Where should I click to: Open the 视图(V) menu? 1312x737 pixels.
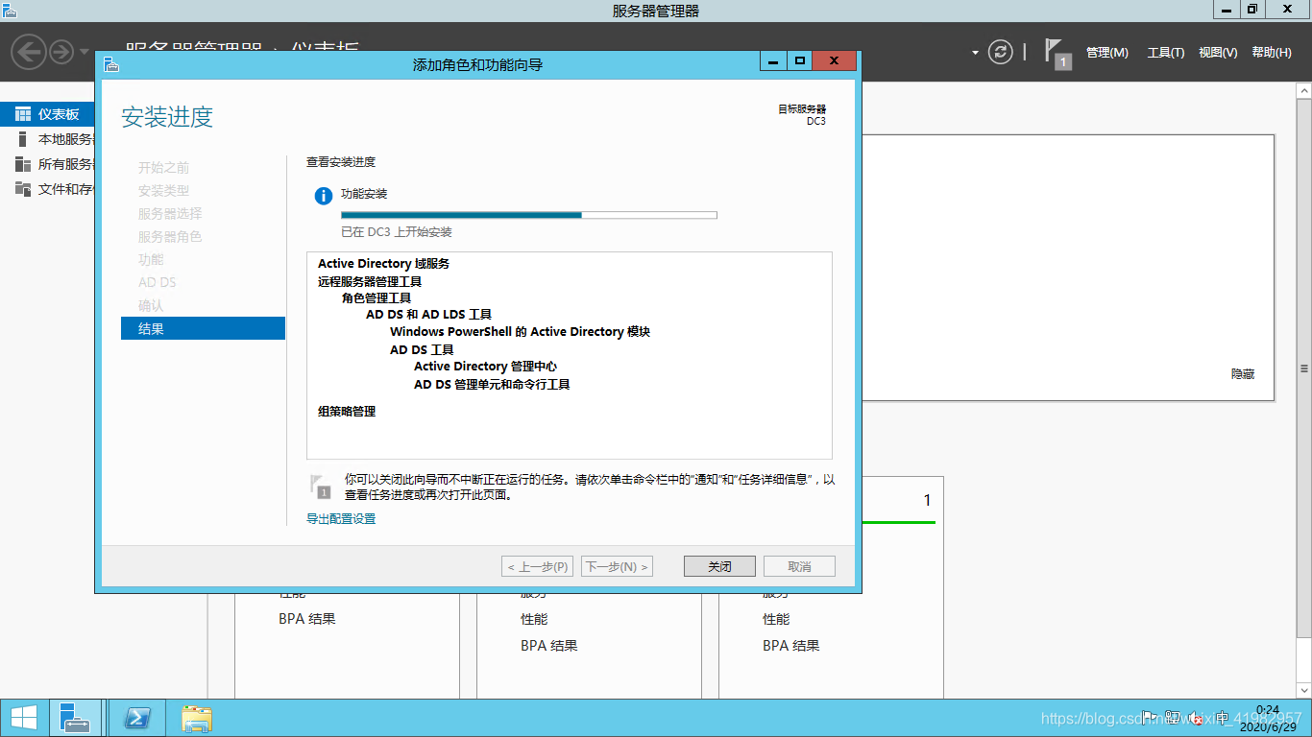click(1218, 53)
